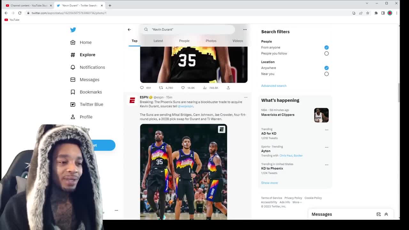
Task: Open the Advanced search link
Action: [x=274, y=86]
